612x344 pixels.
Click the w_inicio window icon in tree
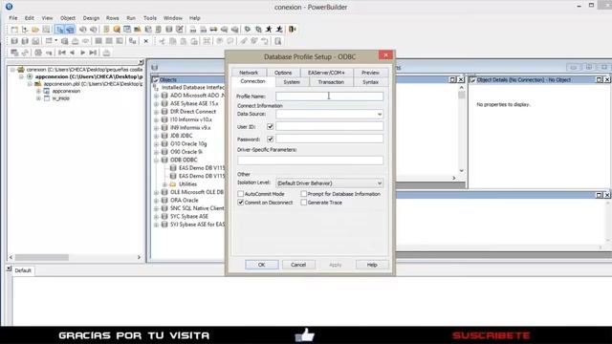click(x=47, y=98)
